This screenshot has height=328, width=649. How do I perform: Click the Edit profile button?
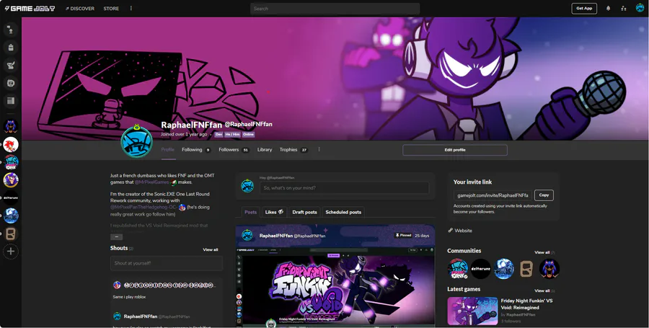455,150
